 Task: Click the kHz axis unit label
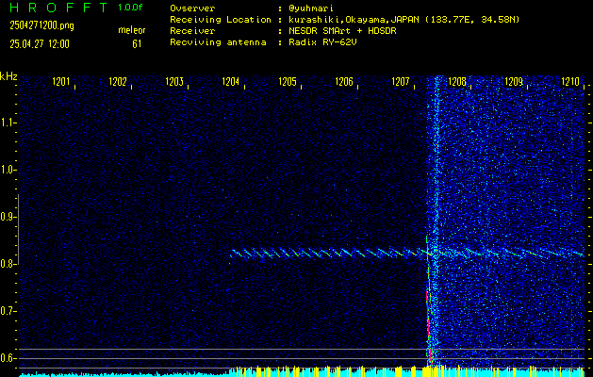coord(8,76)
